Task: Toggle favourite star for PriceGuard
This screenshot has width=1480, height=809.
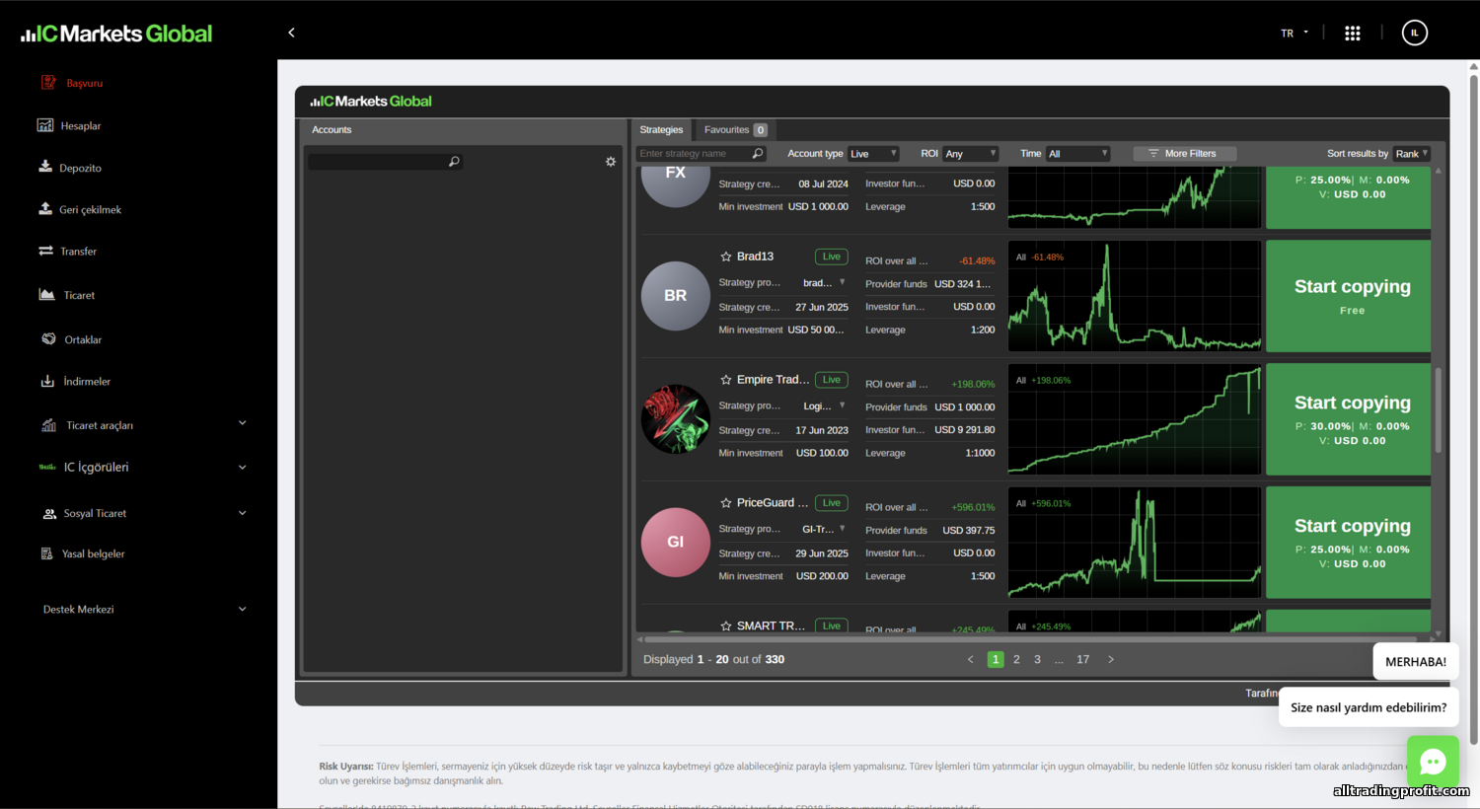Action: tap(726, 503)
